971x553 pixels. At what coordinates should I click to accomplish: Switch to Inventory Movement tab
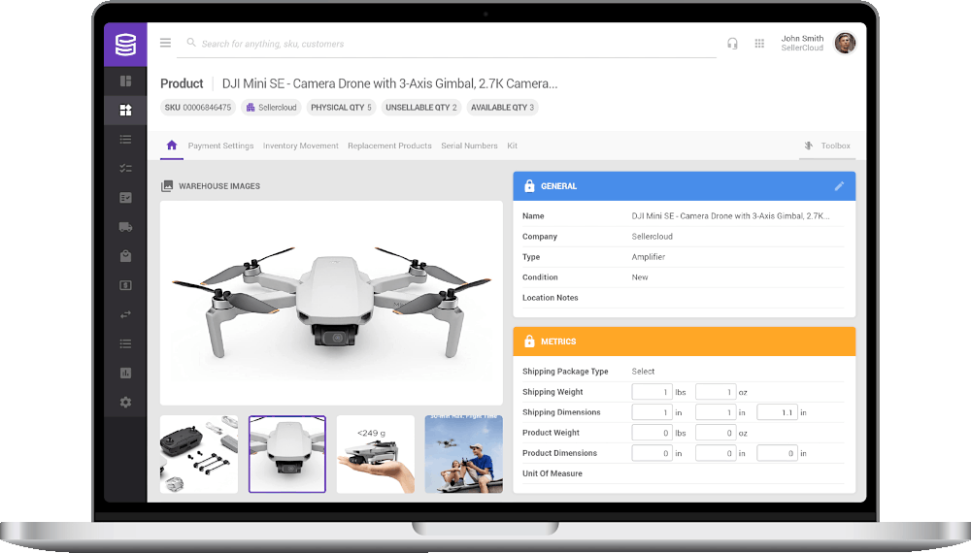(300, 146)
